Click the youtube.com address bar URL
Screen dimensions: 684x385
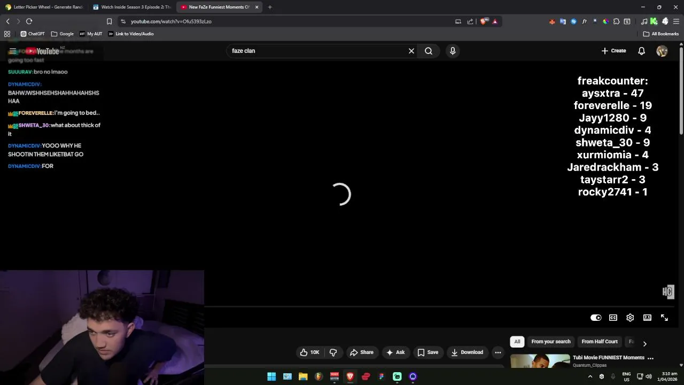click(x=171, y=21)
